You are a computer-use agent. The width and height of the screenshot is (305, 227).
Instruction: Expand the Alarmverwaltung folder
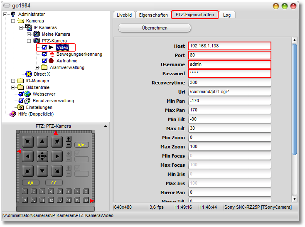(37, 67)
